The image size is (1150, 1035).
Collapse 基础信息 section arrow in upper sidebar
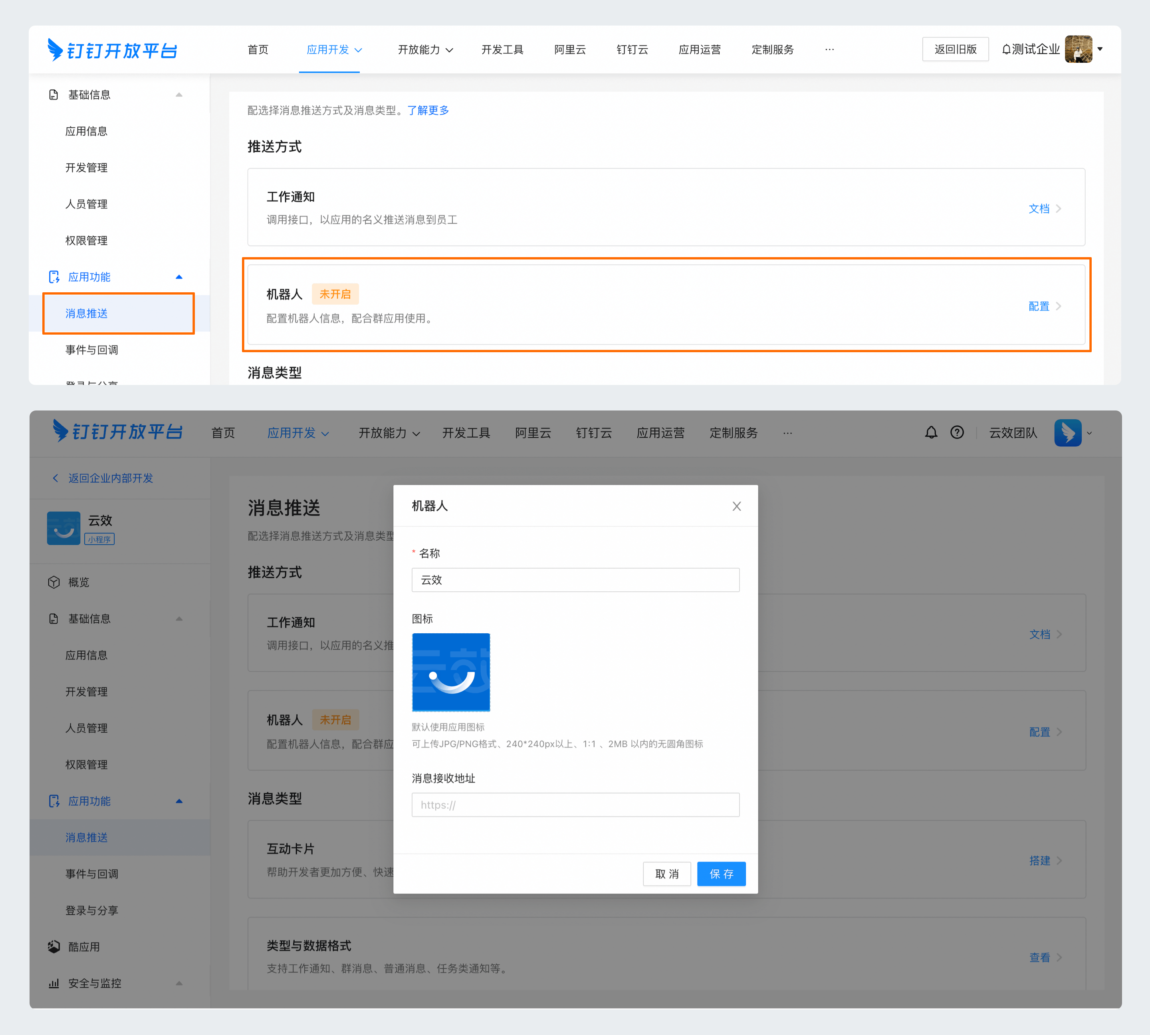tap(179, 94)
